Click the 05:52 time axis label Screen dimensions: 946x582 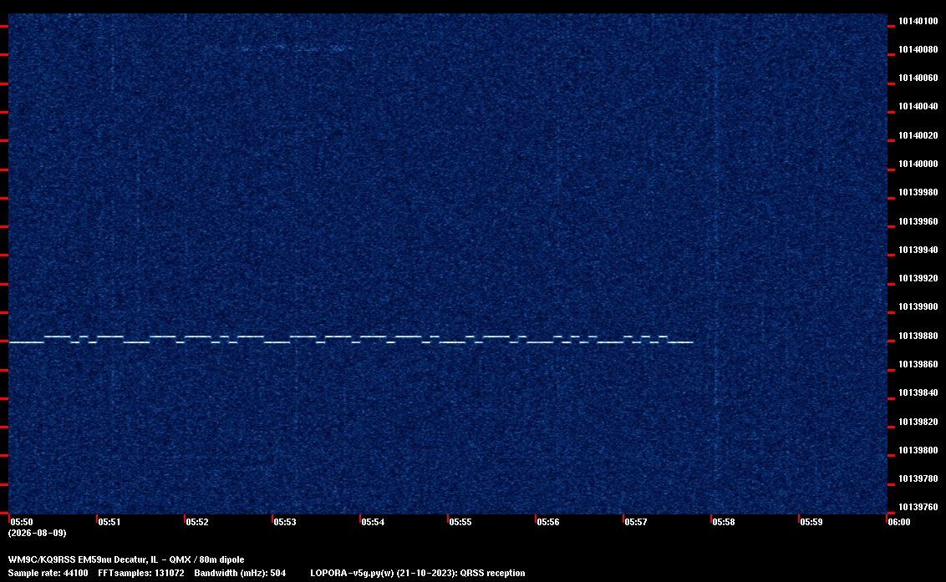point(197,522)
